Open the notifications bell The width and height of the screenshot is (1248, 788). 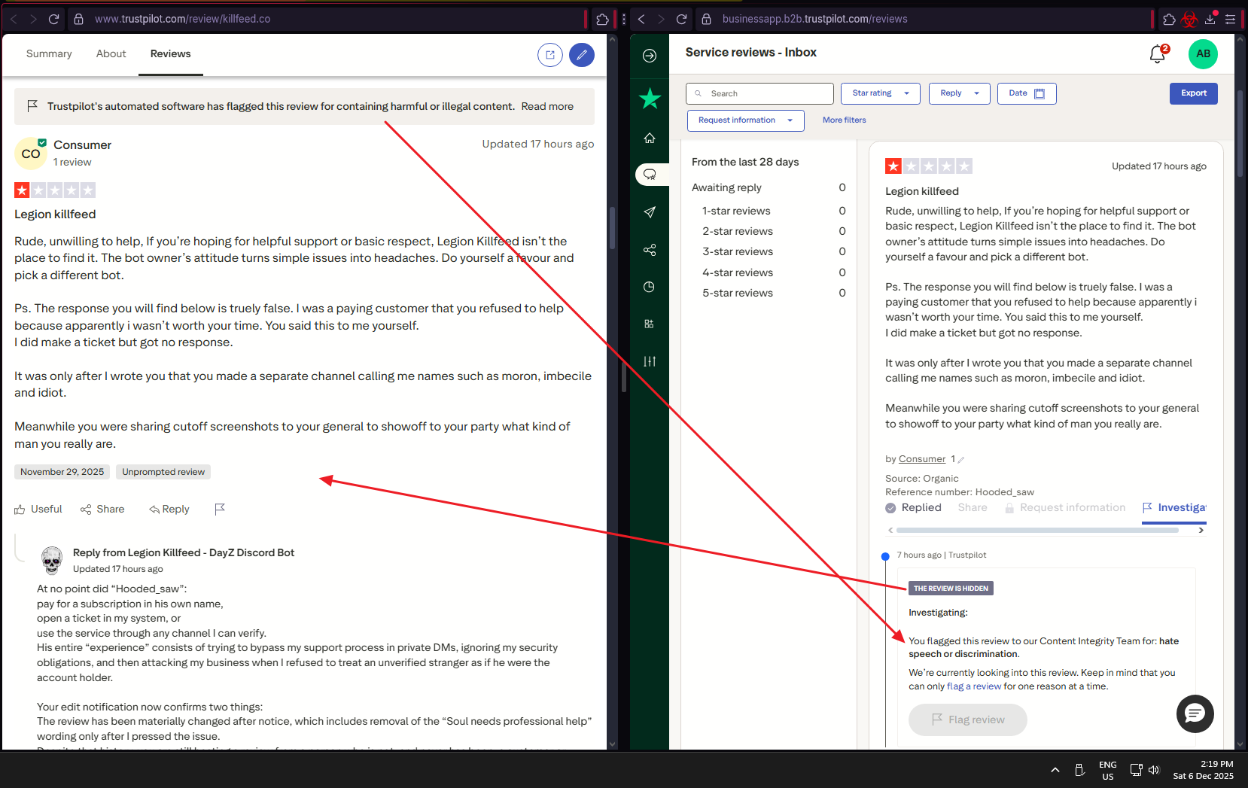[x=1158, y=54]
